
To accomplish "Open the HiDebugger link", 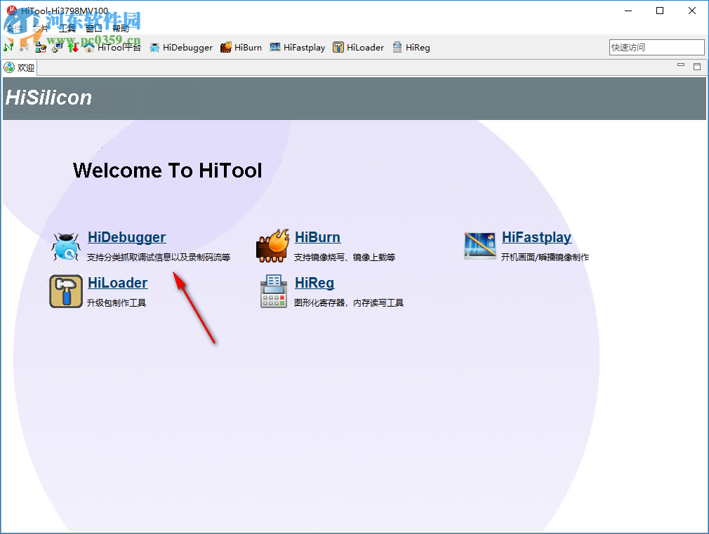I will pos(126,237).
